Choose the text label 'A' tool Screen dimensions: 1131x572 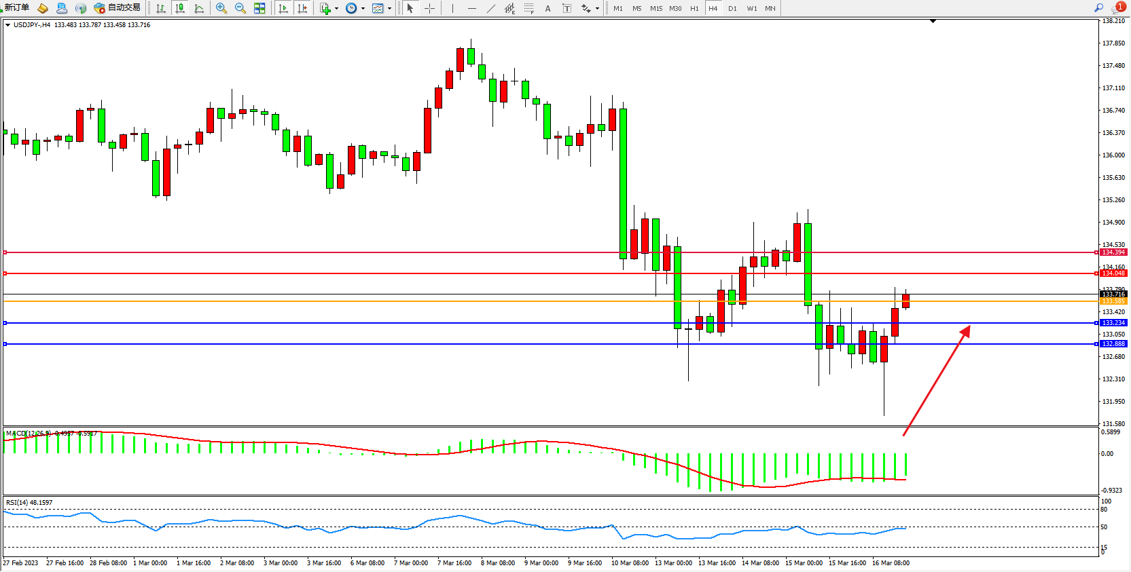[547, 8]
